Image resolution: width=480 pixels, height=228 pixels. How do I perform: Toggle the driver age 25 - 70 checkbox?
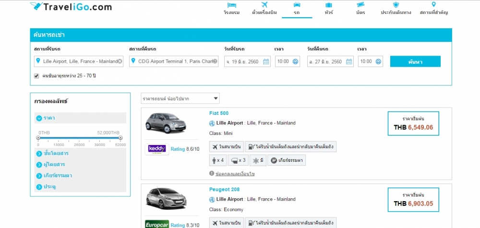click(x=36, y=76)
